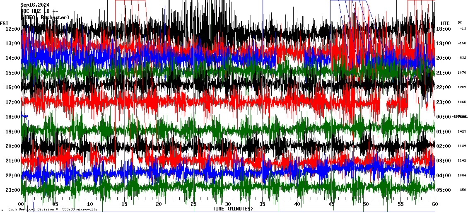Click the 30 minute mark on time axis
Screen dimensions: 468x215
click(228, 204)
